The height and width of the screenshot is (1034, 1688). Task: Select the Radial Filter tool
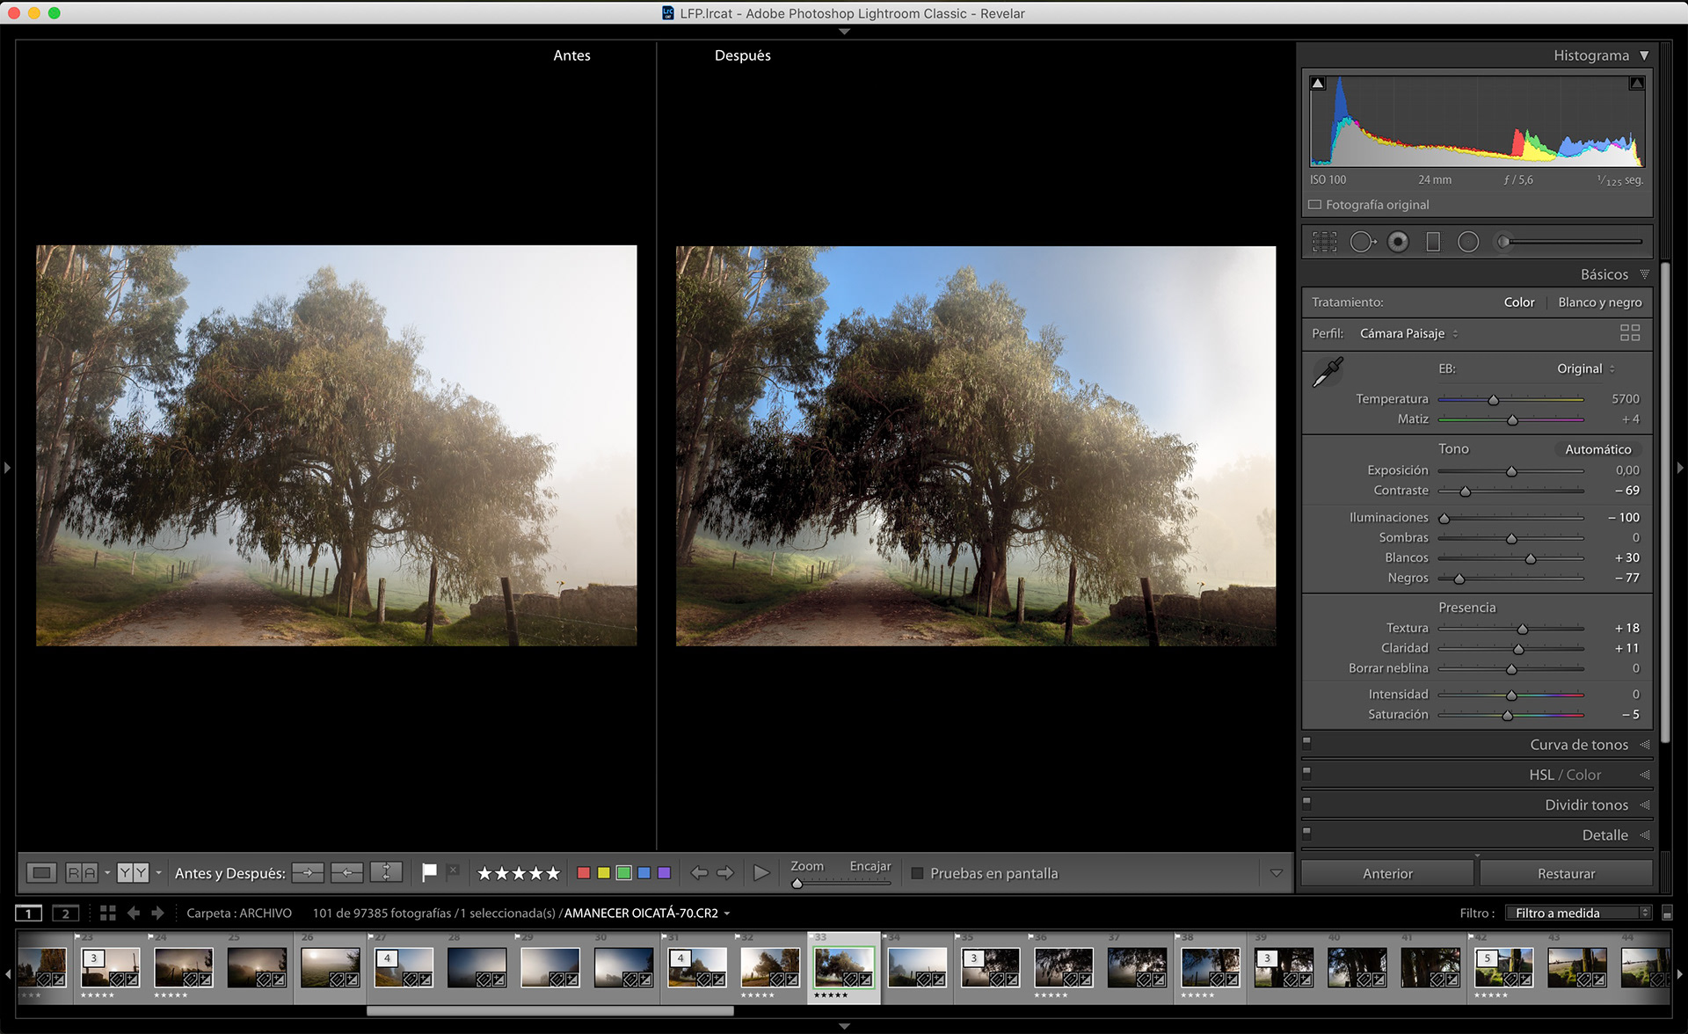[x=1468, y=242]
